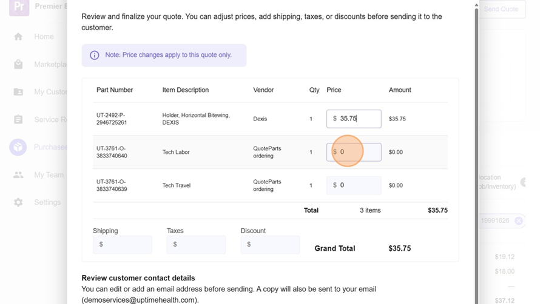Open the My Team people icon

[18, 175]
